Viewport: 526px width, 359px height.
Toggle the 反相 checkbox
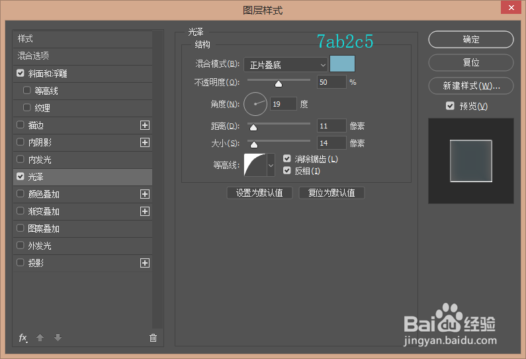click(286, 171)
